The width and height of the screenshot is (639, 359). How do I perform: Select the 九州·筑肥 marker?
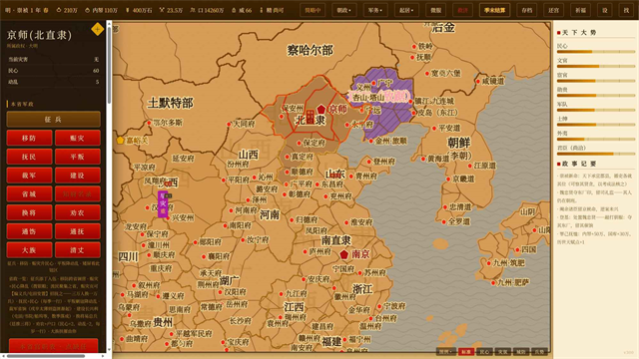pos(489,263)
